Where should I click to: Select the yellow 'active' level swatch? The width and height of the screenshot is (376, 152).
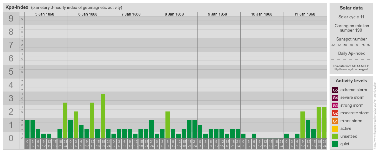point(335,129)
